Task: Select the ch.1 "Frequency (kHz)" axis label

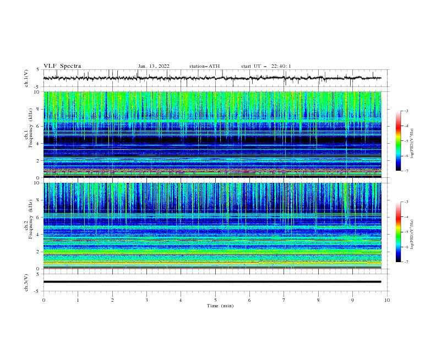Action: (31, 128)
